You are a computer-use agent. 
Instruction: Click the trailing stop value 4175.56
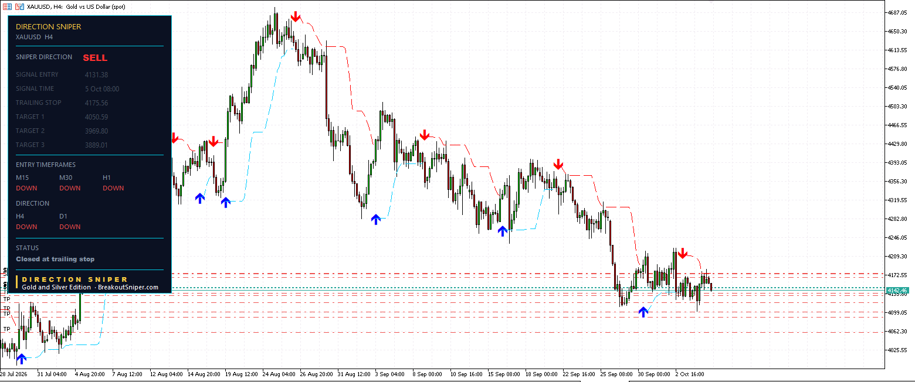point(96,103)
